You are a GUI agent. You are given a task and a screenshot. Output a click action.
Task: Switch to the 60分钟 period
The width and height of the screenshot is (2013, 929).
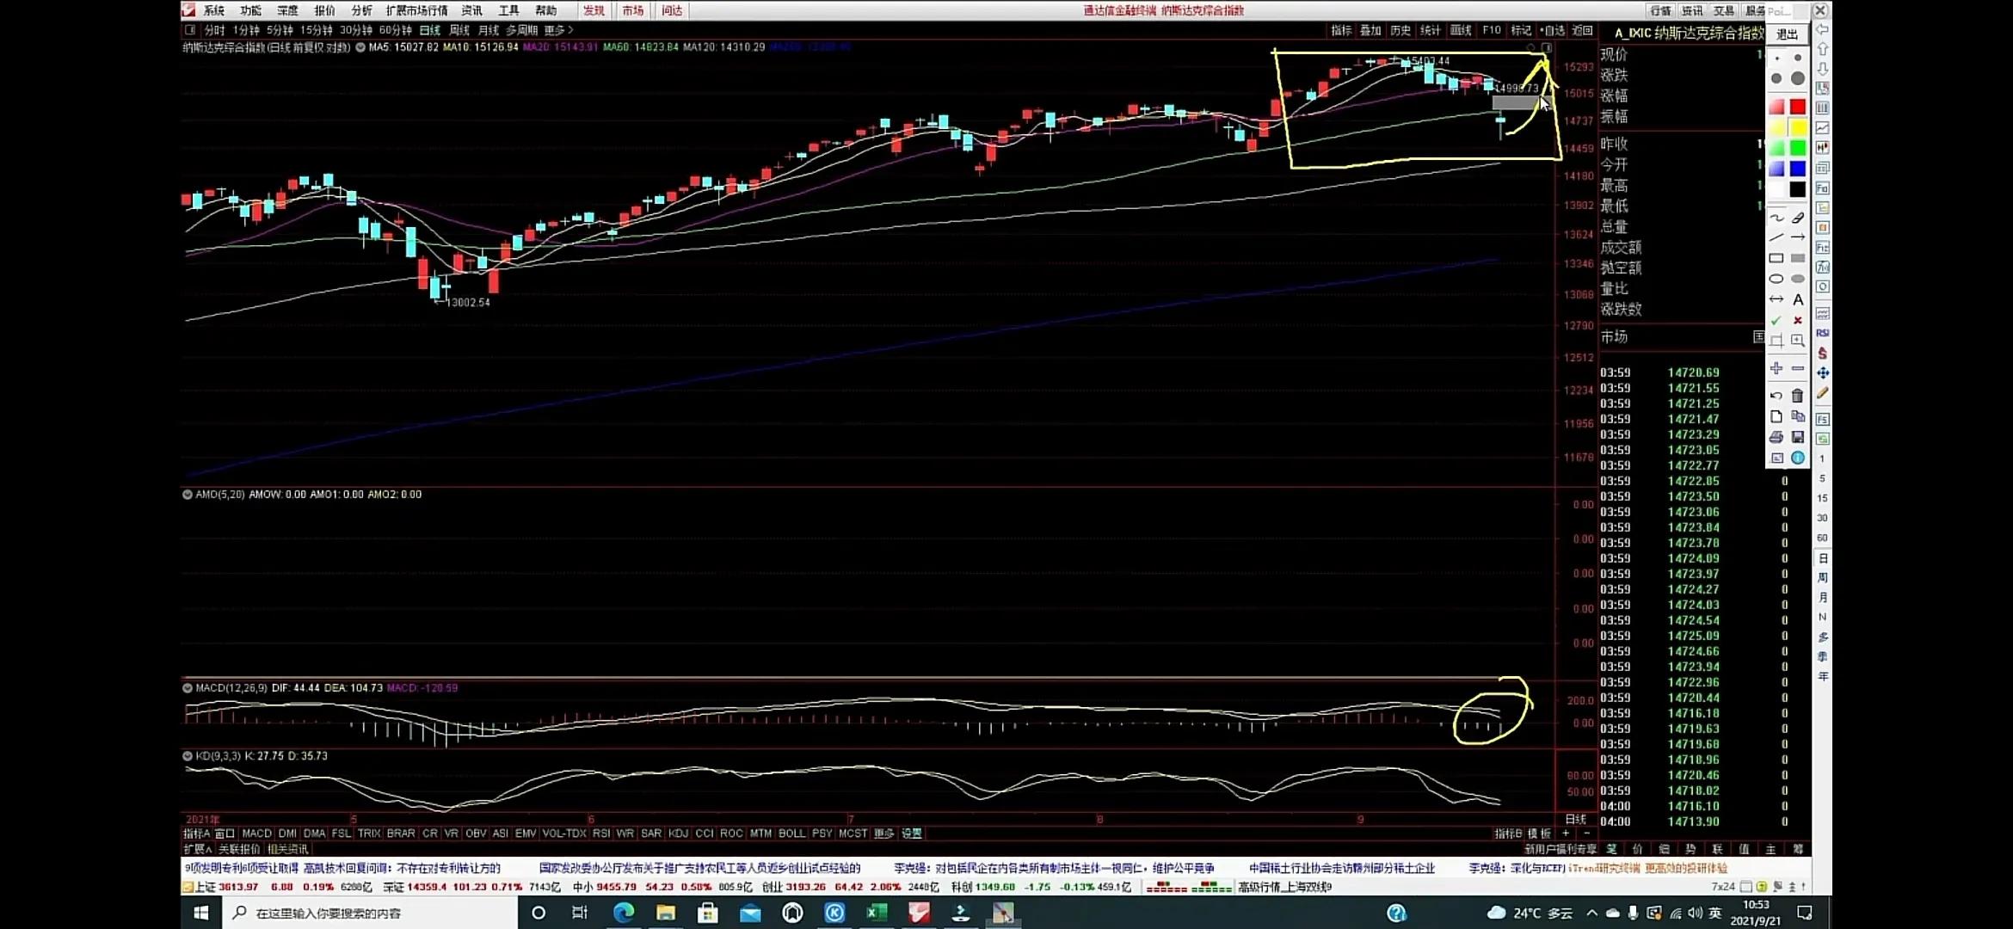pos(395,30)
